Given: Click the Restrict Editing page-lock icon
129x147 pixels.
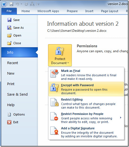Looking at the screenshot, I should pyautogui.click(x=54, y=102).
